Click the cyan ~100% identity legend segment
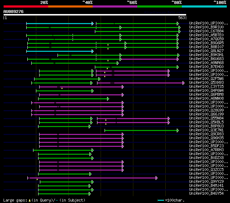This screenshot has width=230, height=203. tap(204, 6)
